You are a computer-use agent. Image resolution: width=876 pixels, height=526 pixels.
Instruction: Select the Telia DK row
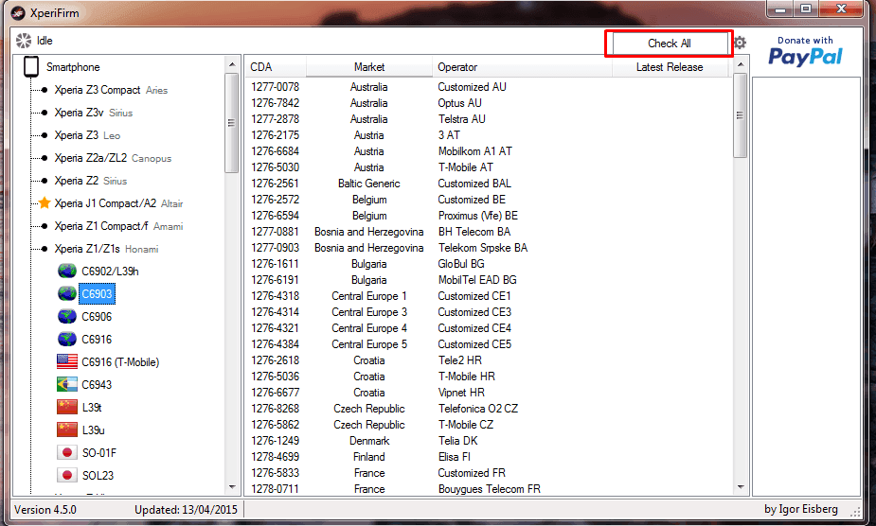(x=489, y=441)
